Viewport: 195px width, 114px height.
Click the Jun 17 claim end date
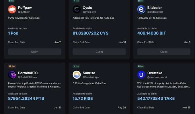click(x=58, y=107)
